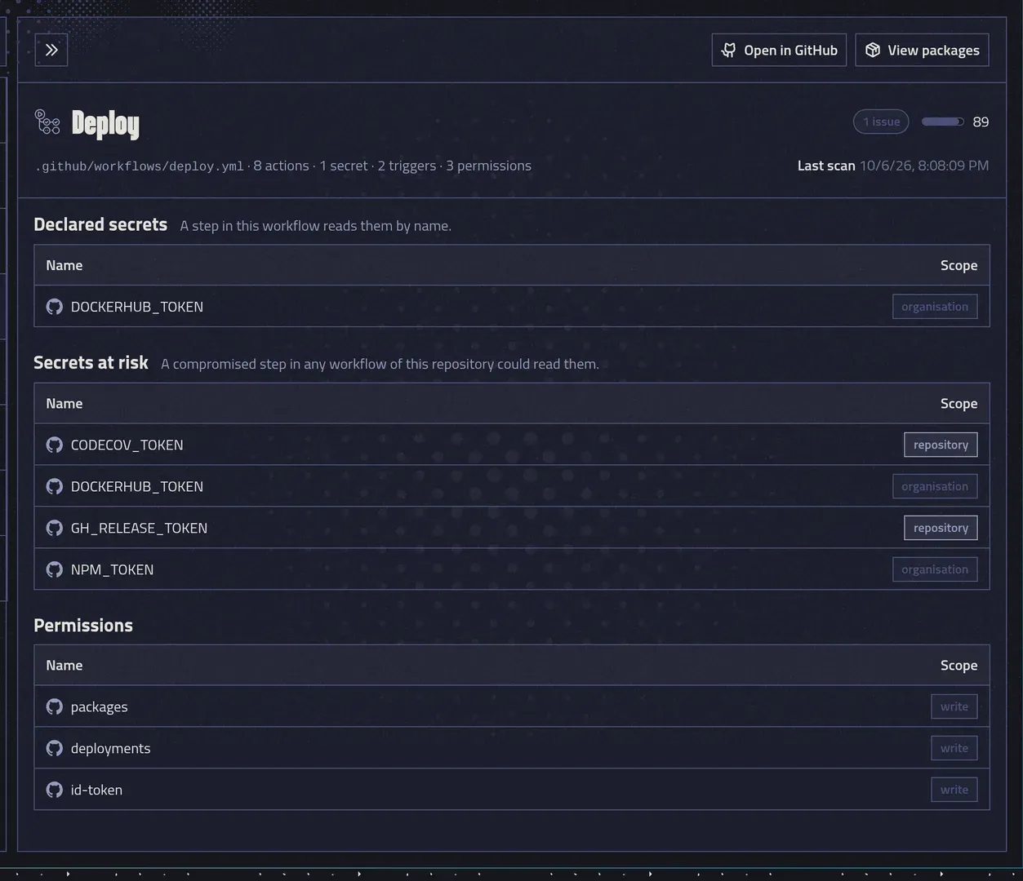Select the NPM_TOKEN row name
The width and height of the screenshot is (1023, 881).
coord(112,569)
